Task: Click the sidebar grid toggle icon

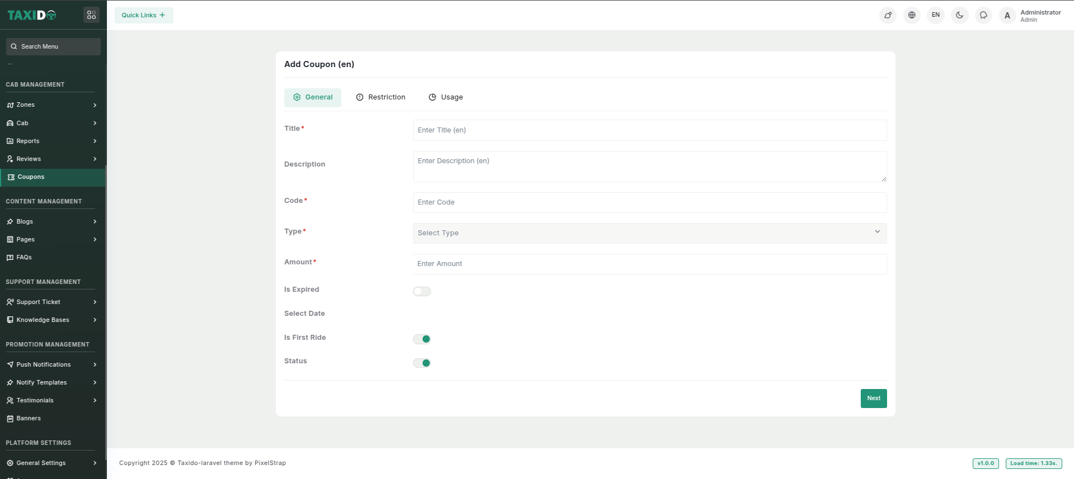Action: coord(91,15)
